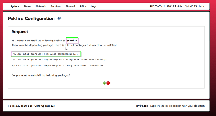Click the Pakfire Configuration heading
The image size is (216, 116).
coord(31,18)
